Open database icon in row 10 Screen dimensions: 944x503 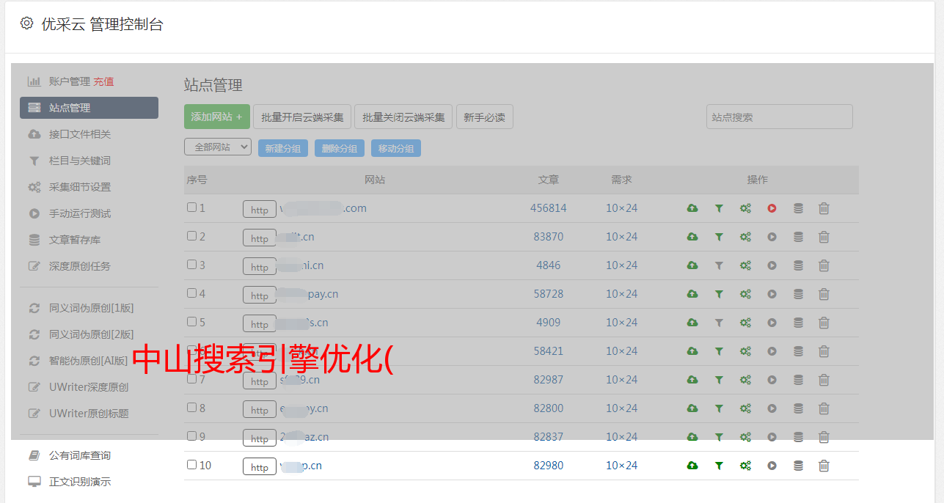[x=798, y=466]
